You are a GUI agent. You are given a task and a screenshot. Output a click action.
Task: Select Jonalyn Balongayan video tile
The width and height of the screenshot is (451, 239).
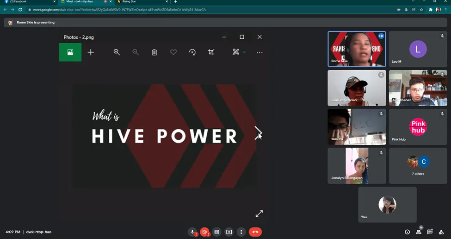point(357,166)
